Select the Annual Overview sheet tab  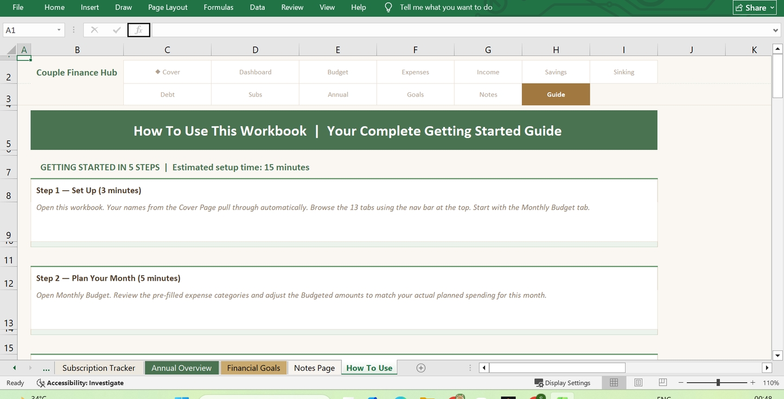coord(182,368)
